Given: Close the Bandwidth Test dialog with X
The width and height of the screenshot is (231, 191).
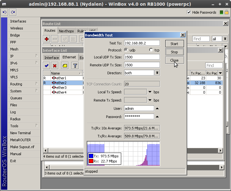Looking at the screenshot, I should [x=183, y=35].
